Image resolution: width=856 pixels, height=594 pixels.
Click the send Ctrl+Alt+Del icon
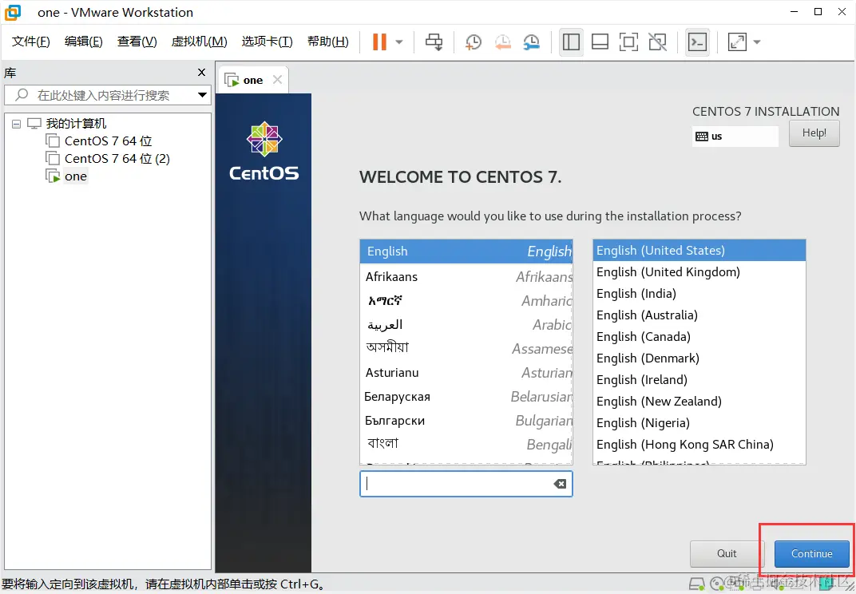[434, 42]
